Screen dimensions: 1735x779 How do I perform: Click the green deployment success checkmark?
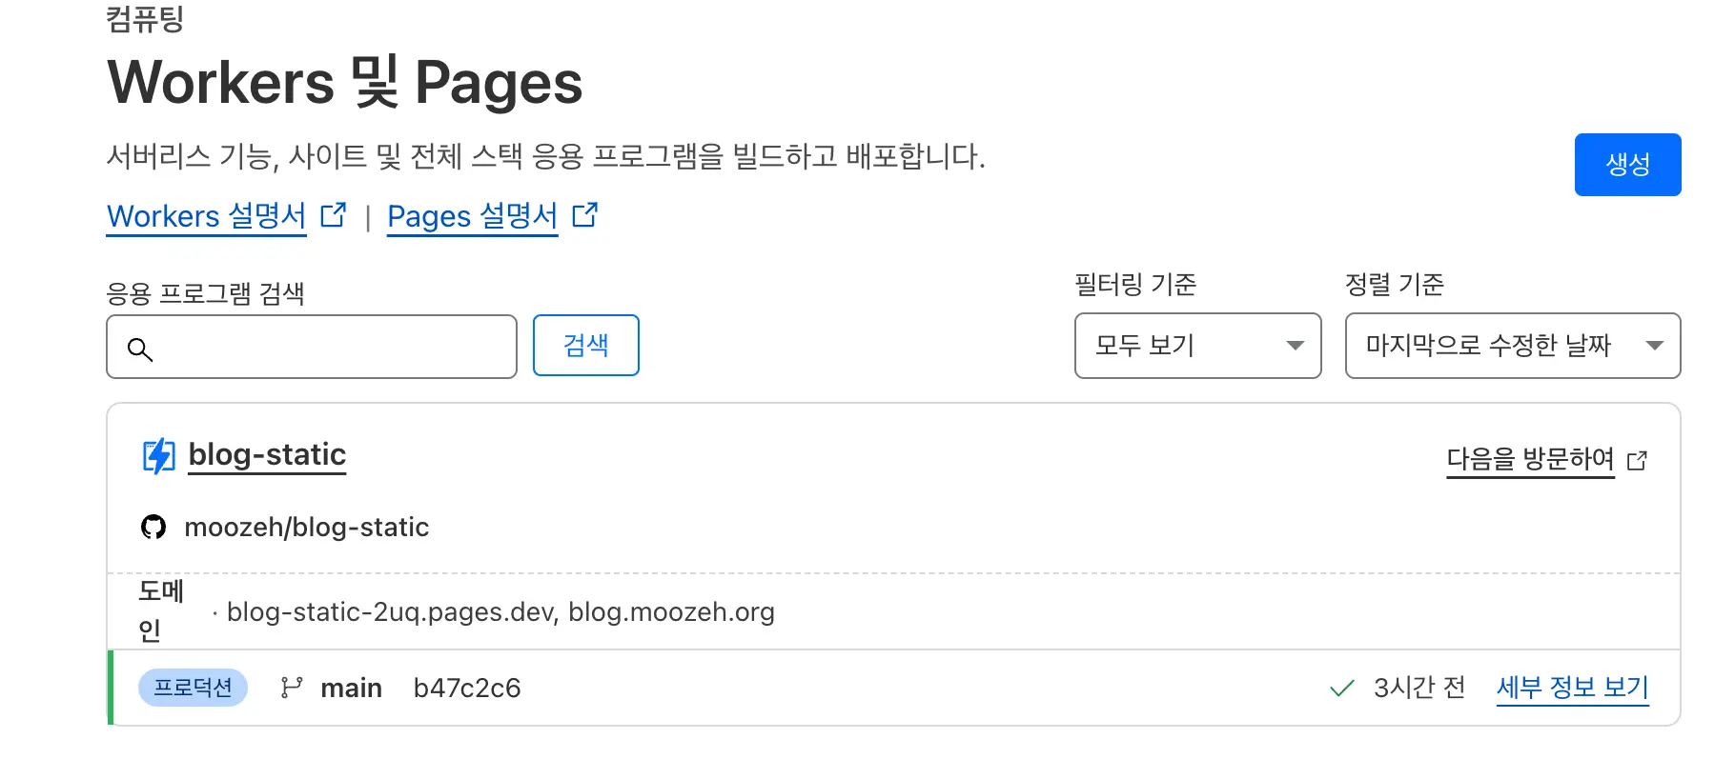click(1341, 688)
